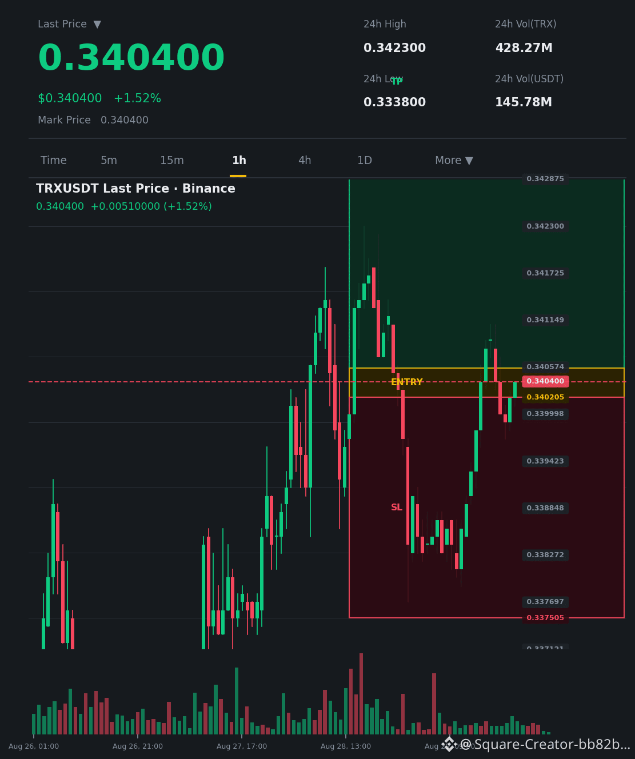Viewport: 635px width, 759px height.
Task: Click the yellow 0.340205 entry price label
Action: coord(545,397)
